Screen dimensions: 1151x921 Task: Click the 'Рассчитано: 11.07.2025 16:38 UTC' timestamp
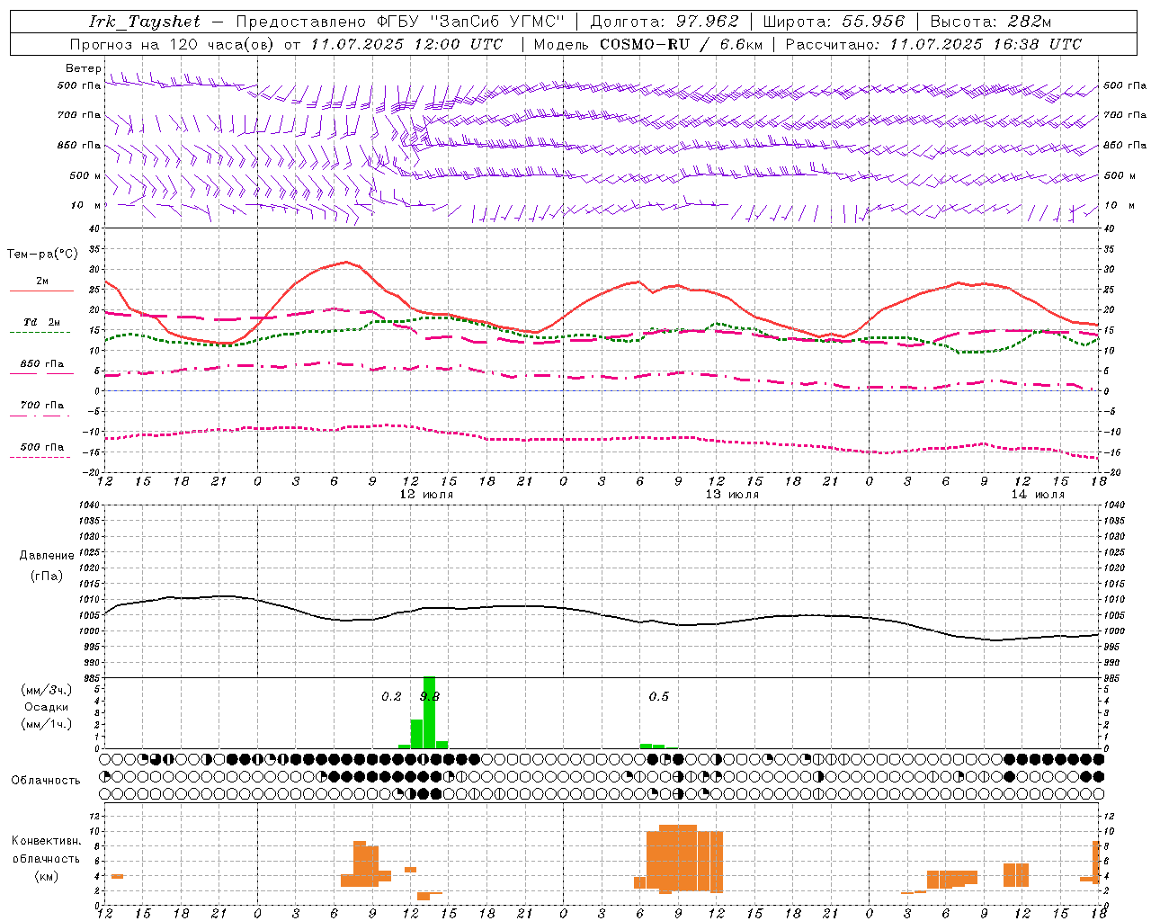coord(933,44)
